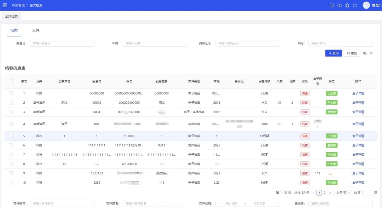The height and width of the screenshot is (207, 382).
Task: Click the 跳至 page jump input
Action: [x=367, y=192]
